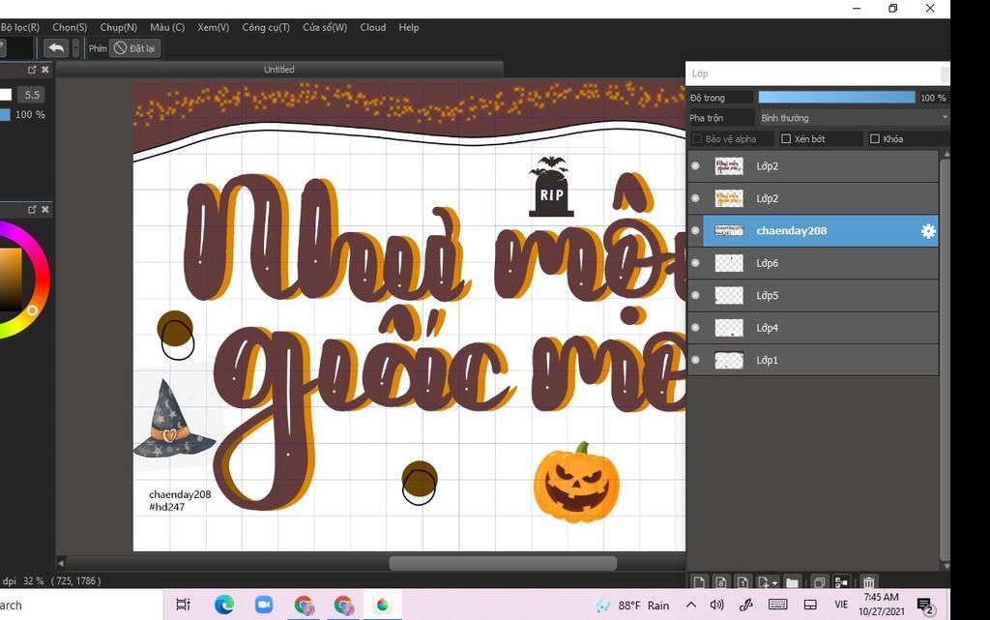Open settings gear on chaenday208 layer
Viewport: 990px width, 620px height.
[927, 231]
